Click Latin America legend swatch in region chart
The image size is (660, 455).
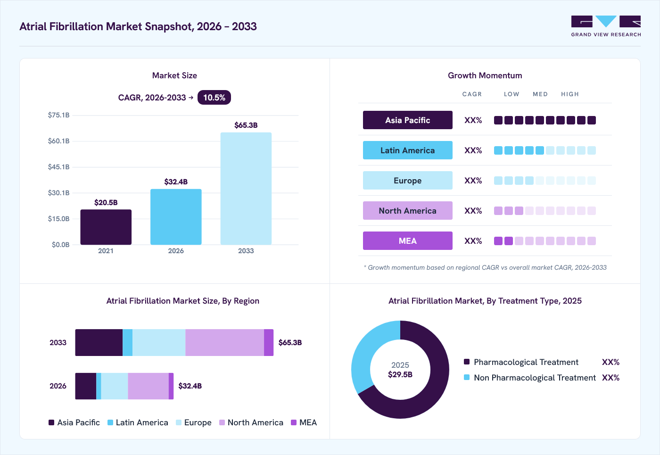110,422
